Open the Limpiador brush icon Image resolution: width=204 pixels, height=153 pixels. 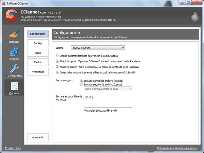(14, 34)
